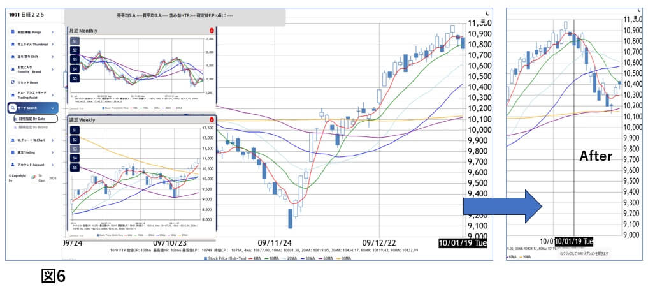
Task: Select S3 in the Weekly chart
Action: 75,149
